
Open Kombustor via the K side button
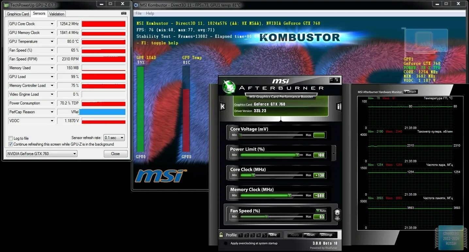click(223, 106)
